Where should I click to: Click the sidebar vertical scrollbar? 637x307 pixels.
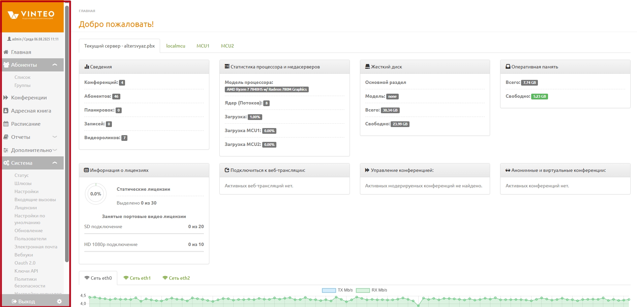[x=67, y=135]
